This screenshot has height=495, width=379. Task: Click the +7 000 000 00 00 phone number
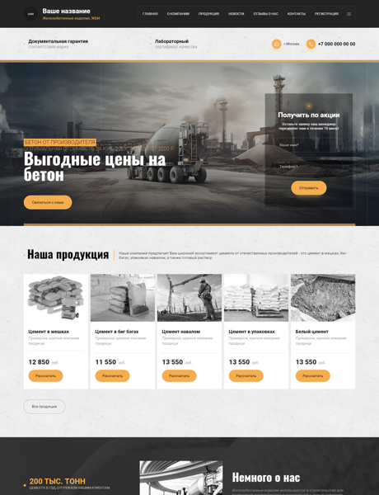click(336, 44)
